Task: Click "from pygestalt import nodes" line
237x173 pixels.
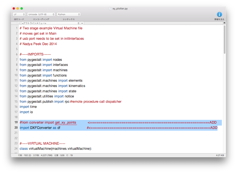Action: pyautogui.click(x=41, y=60)
